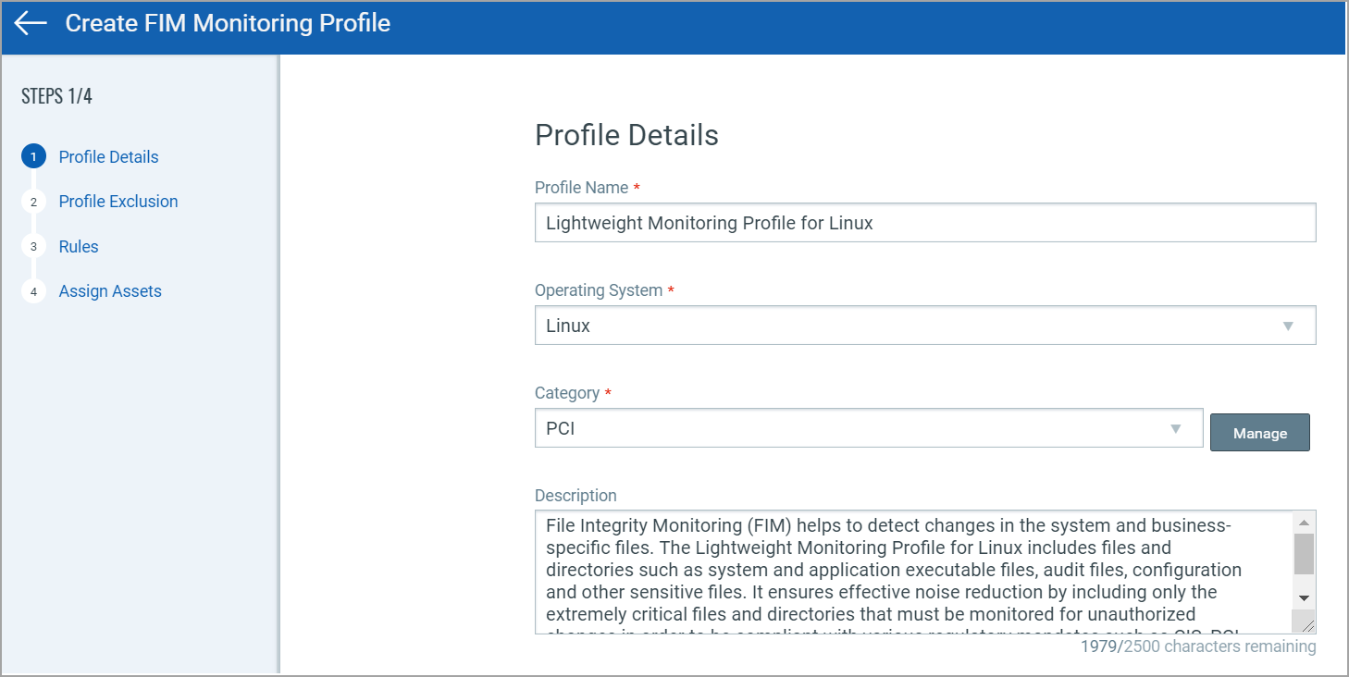Click the characters remaining counter
The height and width of the screenshot is (677, 1349).
click(1198, 646)
